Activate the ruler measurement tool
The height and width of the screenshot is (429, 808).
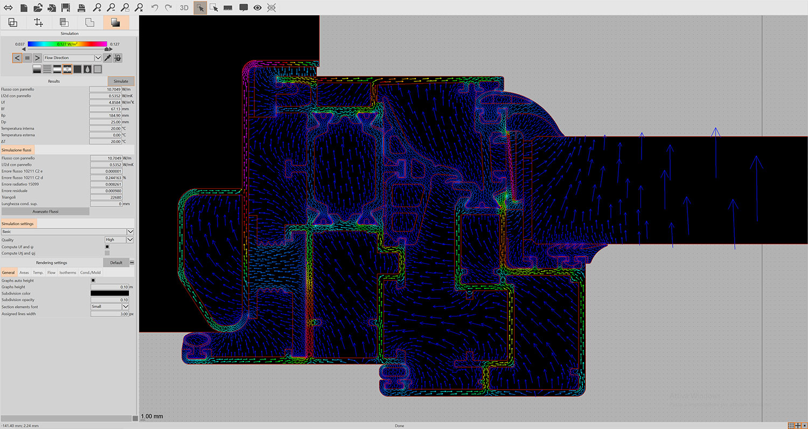point(228,8)
